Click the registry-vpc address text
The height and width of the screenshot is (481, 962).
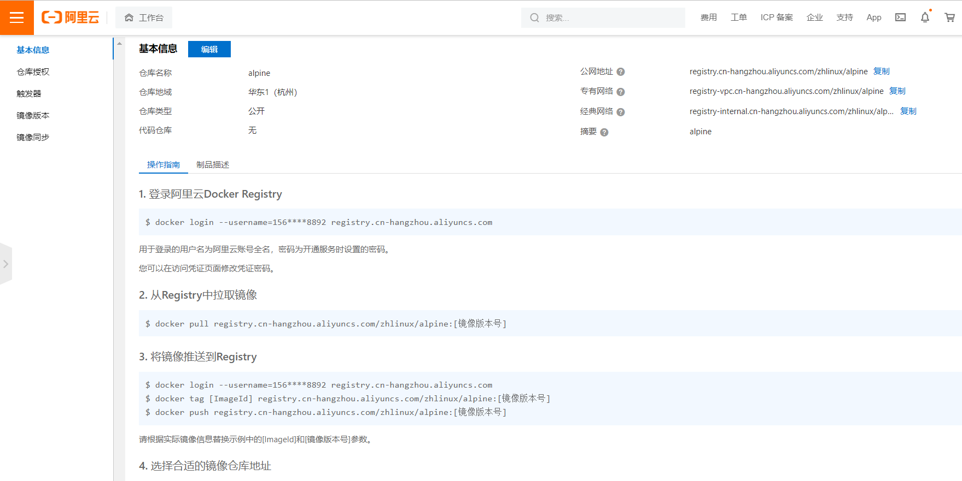click(x=786, y=91)
